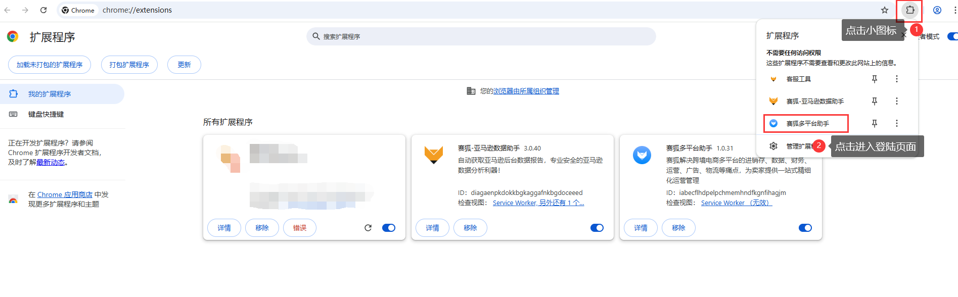Pin 赛狐-亚马逊数据助手 to toolbar
The height and width of the screenshot is (297, 958).
point(875,101)
